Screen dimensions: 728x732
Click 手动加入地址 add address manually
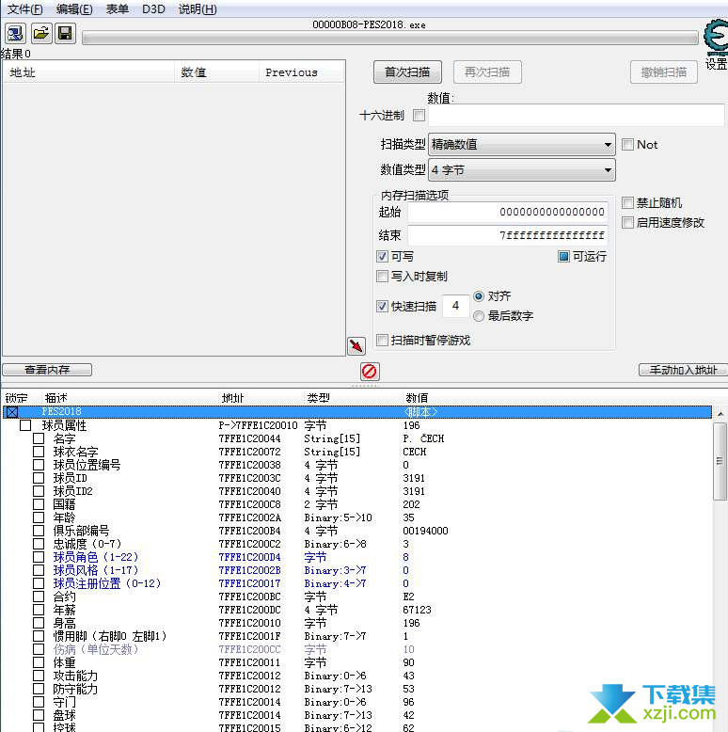pos(683,370)
